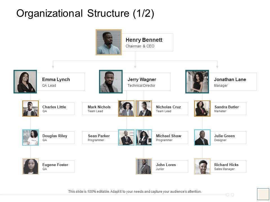Select Jonathan Lane's profile picture

click(197, 81)
